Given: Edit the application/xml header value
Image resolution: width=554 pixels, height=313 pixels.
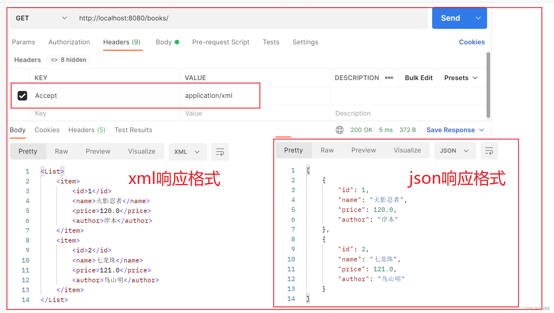Looking at the screenshot, I should coord(255,96).
